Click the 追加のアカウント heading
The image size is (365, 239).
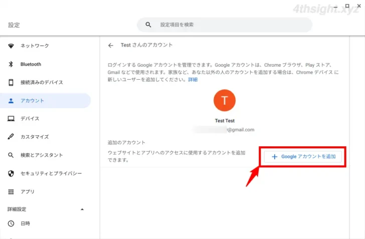click(126, 142)
